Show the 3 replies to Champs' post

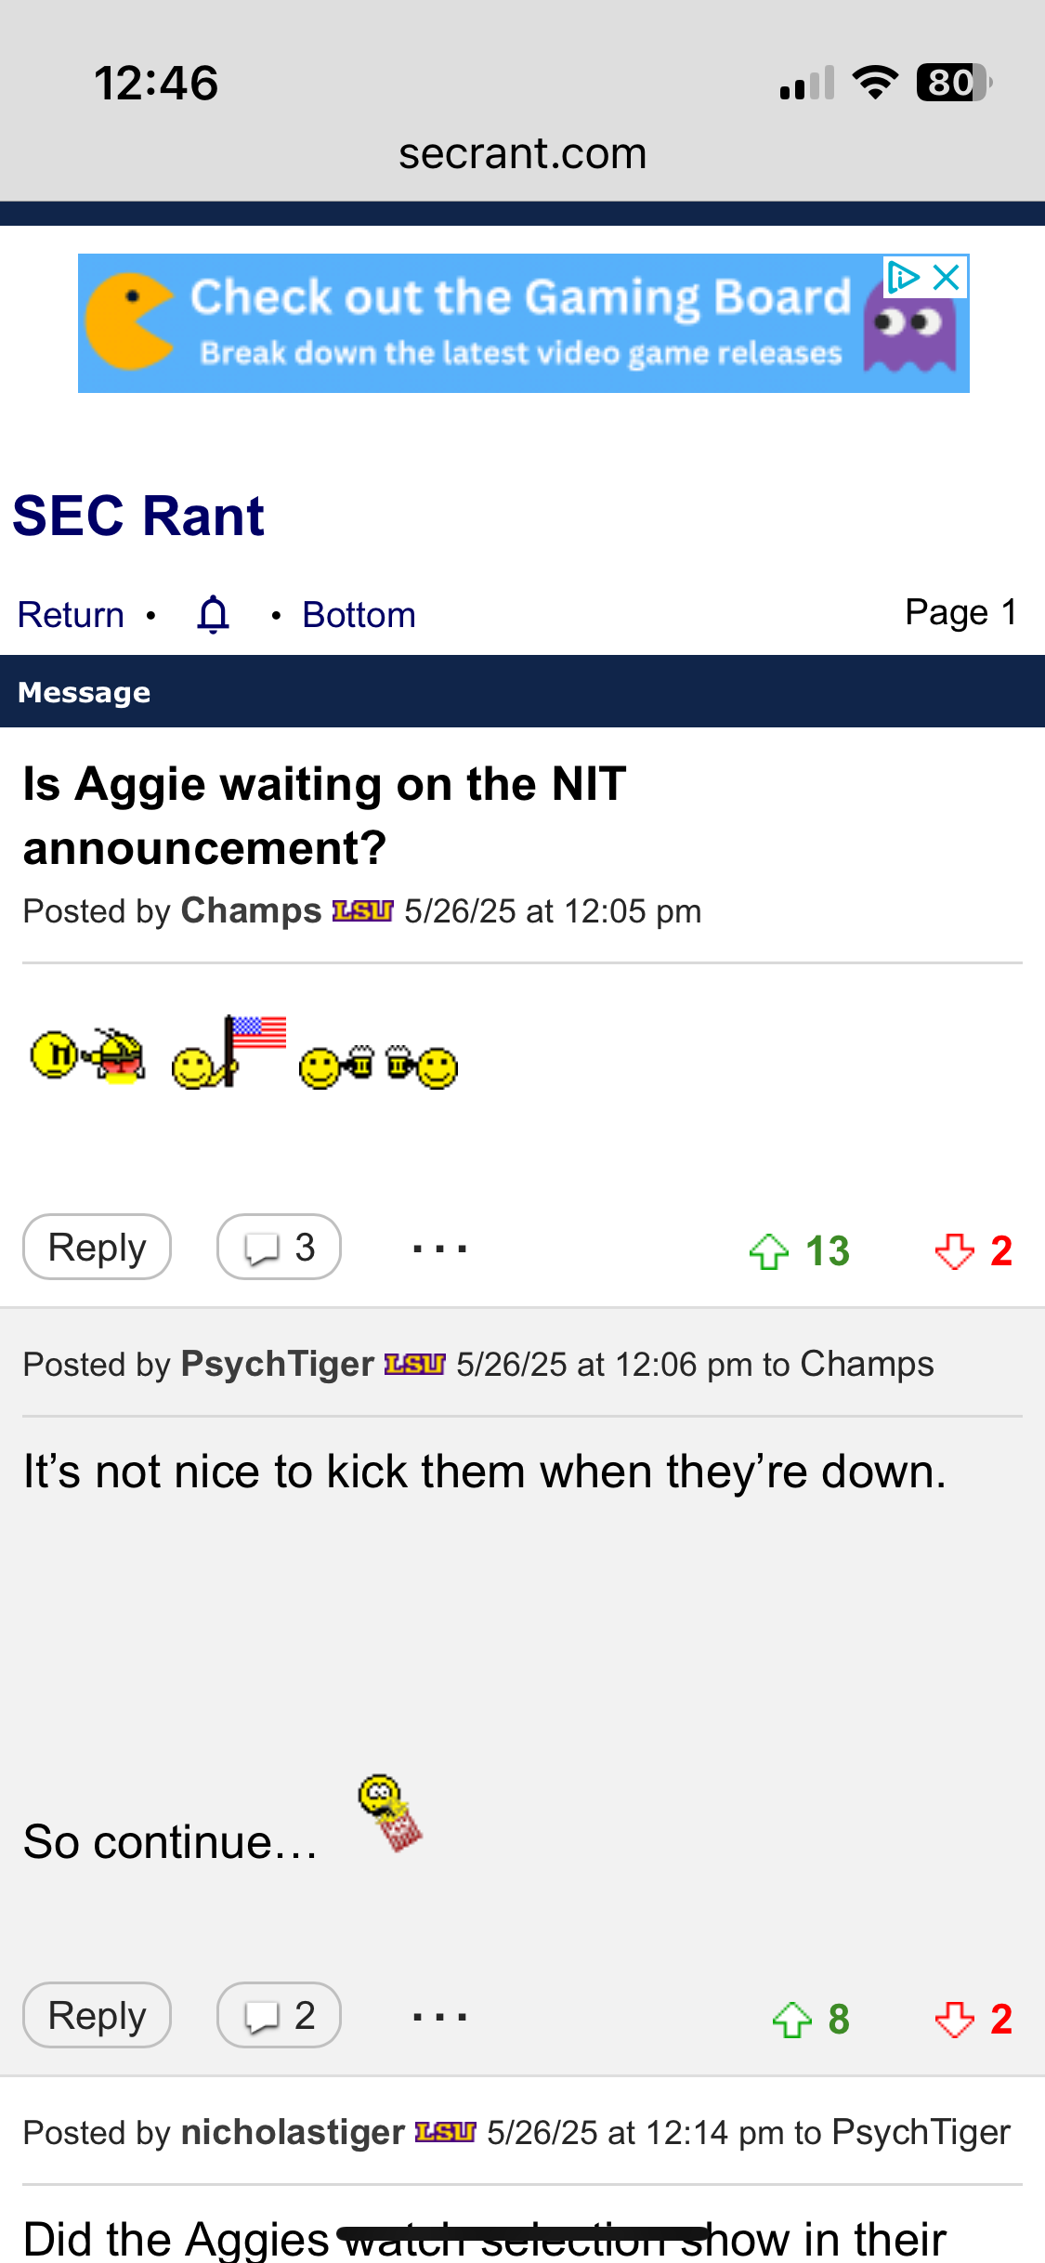279,1247
